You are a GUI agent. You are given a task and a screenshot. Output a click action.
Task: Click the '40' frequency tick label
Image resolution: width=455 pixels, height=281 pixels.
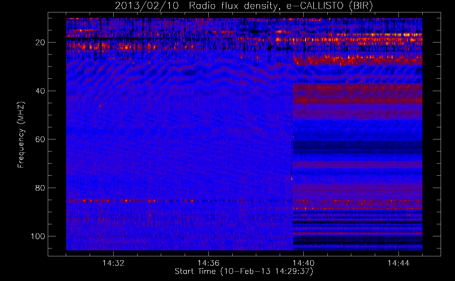(40, 91)
